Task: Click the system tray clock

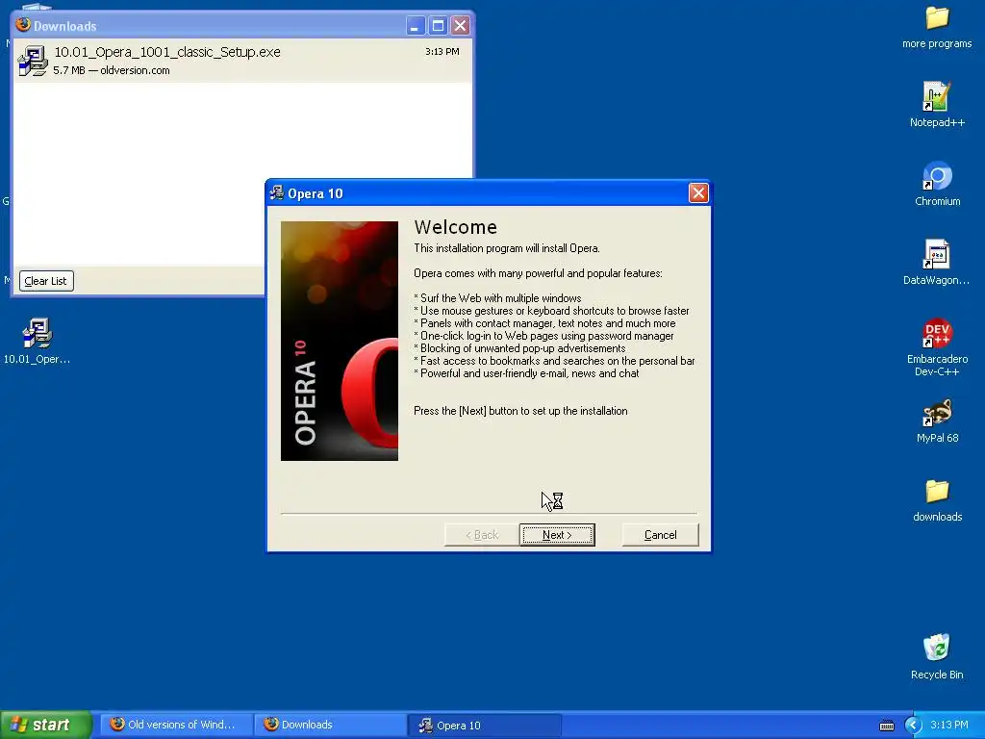Action: (x=949, y=726)
